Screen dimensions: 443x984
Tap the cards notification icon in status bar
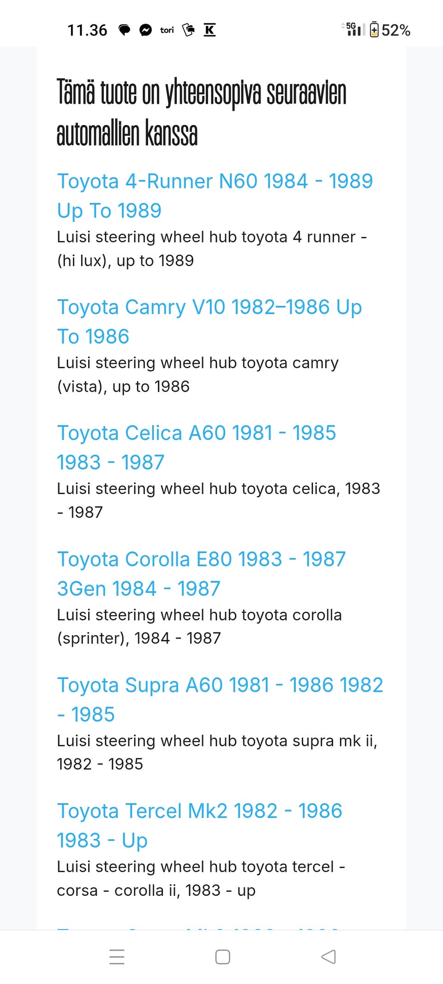(188, 30)
